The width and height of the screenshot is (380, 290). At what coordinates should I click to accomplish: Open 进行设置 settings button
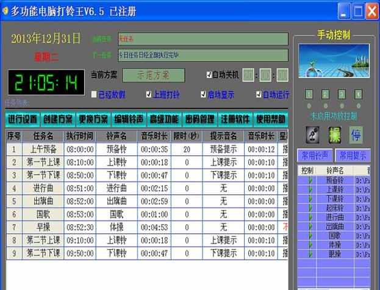coord(23,119)
